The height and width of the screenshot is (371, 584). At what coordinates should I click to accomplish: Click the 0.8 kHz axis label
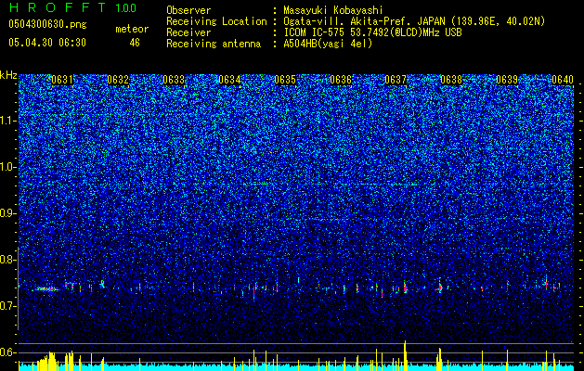click(x=8, y=260)
